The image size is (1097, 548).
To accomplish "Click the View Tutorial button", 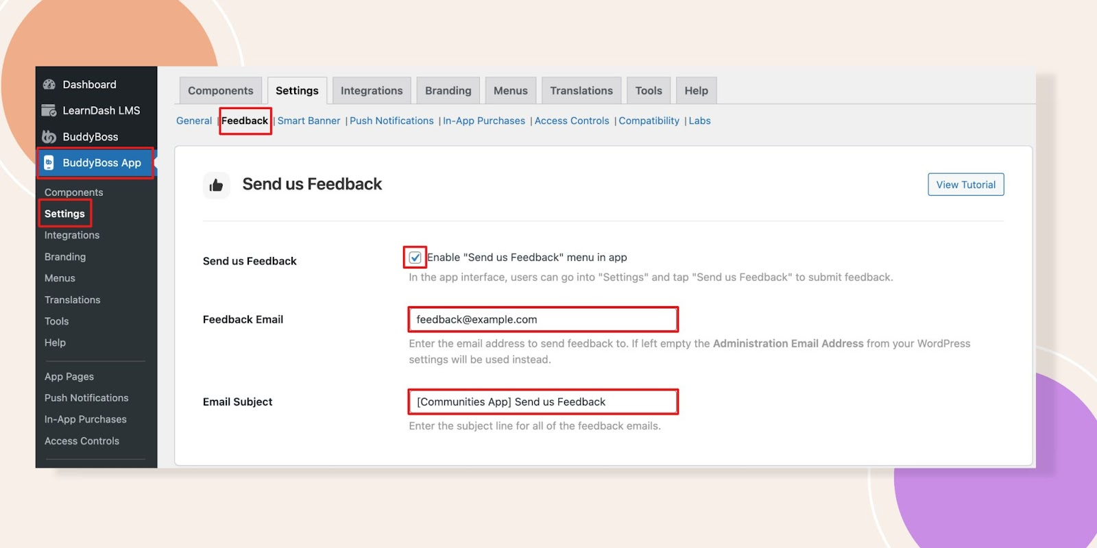I will pyautogui.click(x=966, y=184).
